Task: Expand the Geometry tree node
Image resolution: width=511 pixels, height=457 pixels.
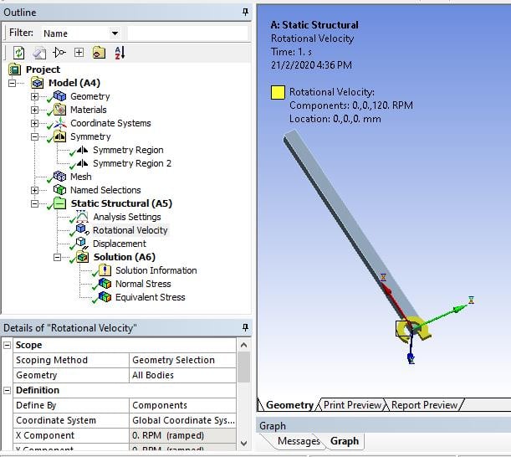Action: [34, 96]
